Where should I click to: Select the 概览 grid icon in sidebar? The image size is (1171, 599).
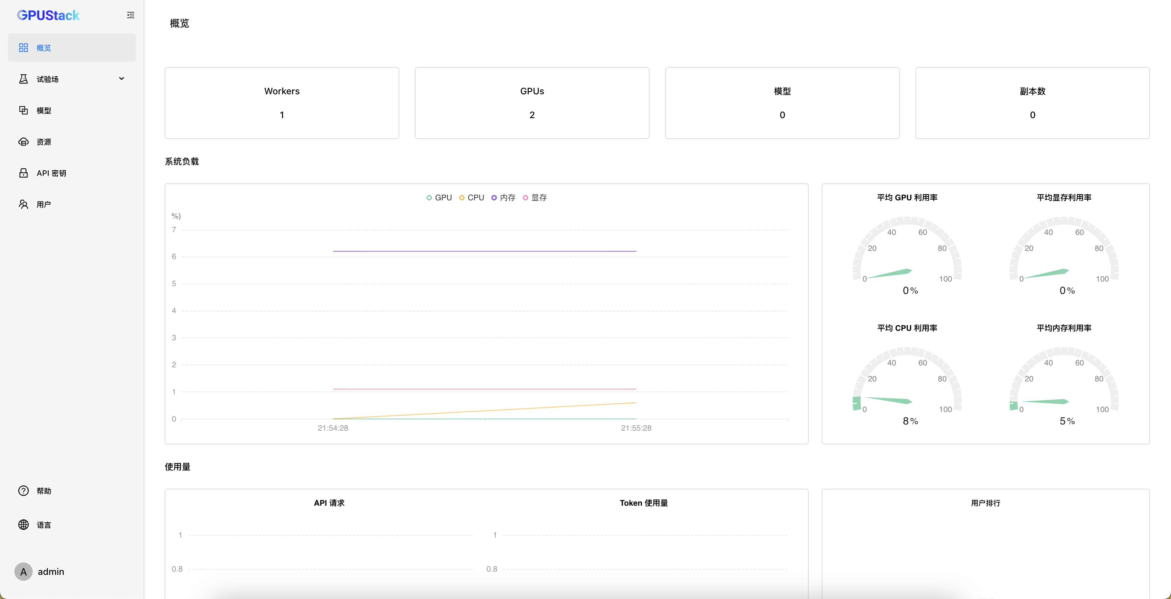[23, 47]
